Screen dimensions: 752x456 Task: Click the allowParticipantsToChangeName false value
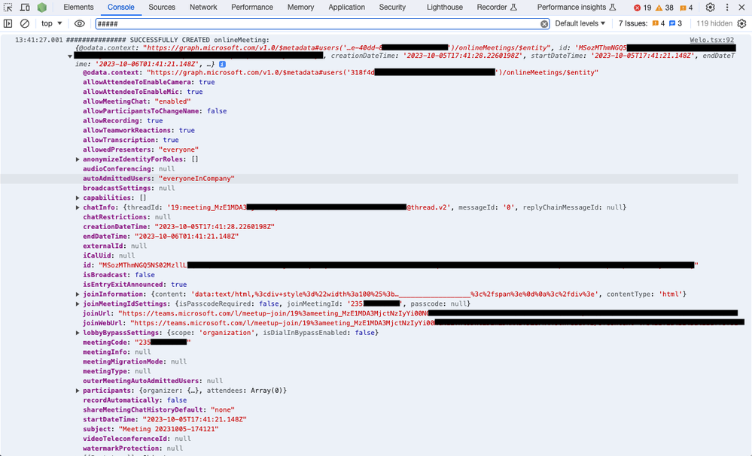pos(217,111)
